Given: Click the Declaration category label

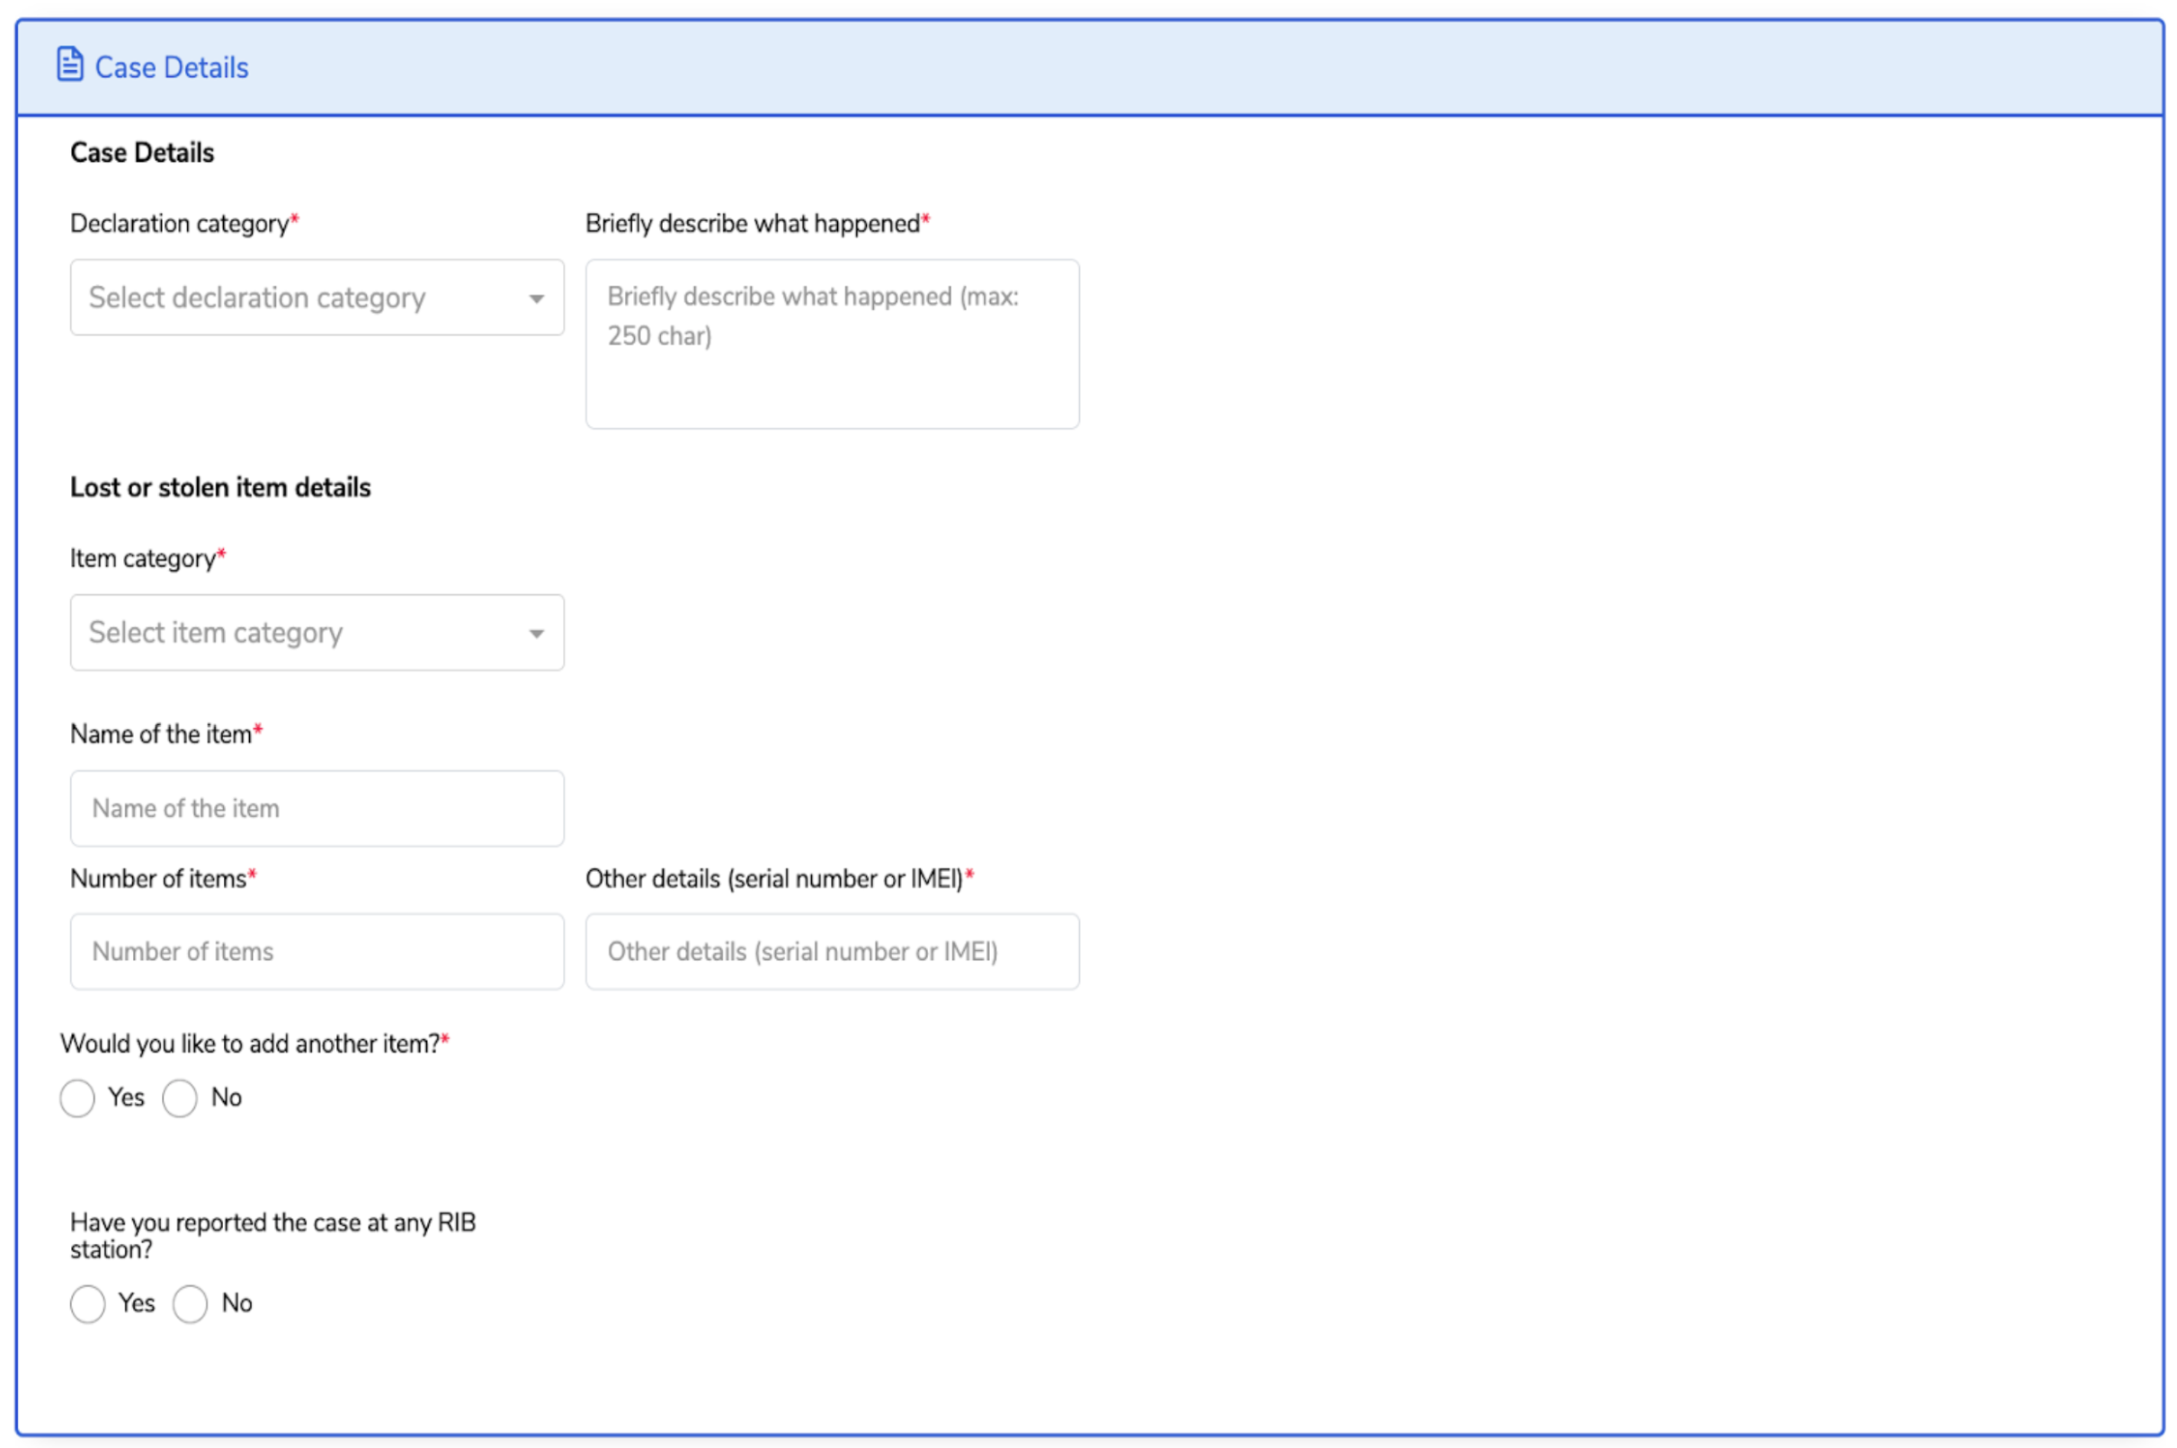Looking at the screenshot, I should (180, 224).
